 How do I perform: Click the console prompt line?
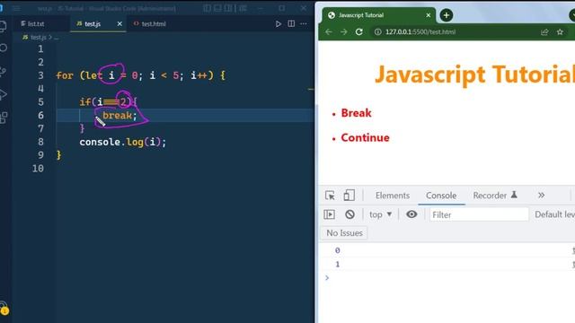click(x=447, y=278)
